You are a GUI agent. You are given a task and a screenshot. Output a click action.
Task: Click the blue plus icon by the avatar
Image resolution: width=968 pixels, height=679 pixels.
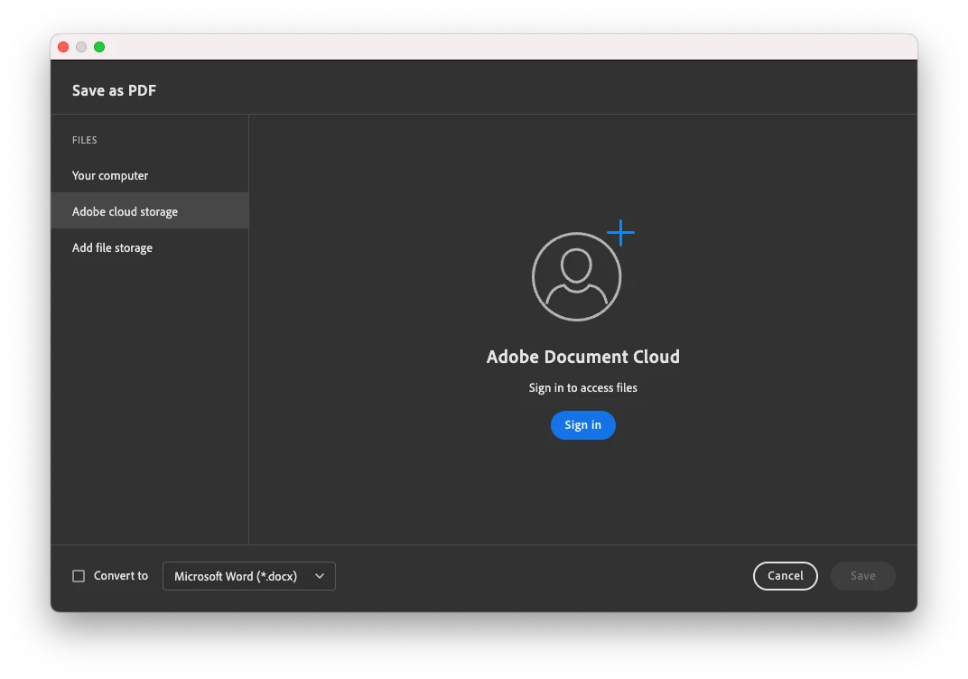coord(620,233)
